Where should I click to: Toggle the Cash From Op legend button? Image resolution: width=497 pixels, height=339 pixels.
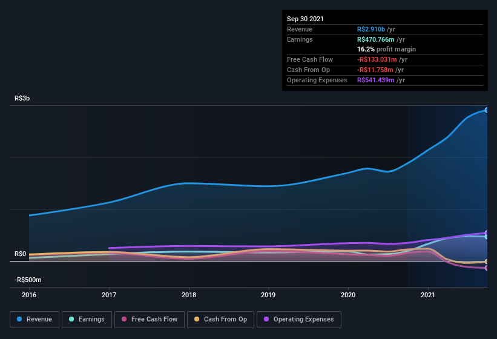[x=220, y=320]
